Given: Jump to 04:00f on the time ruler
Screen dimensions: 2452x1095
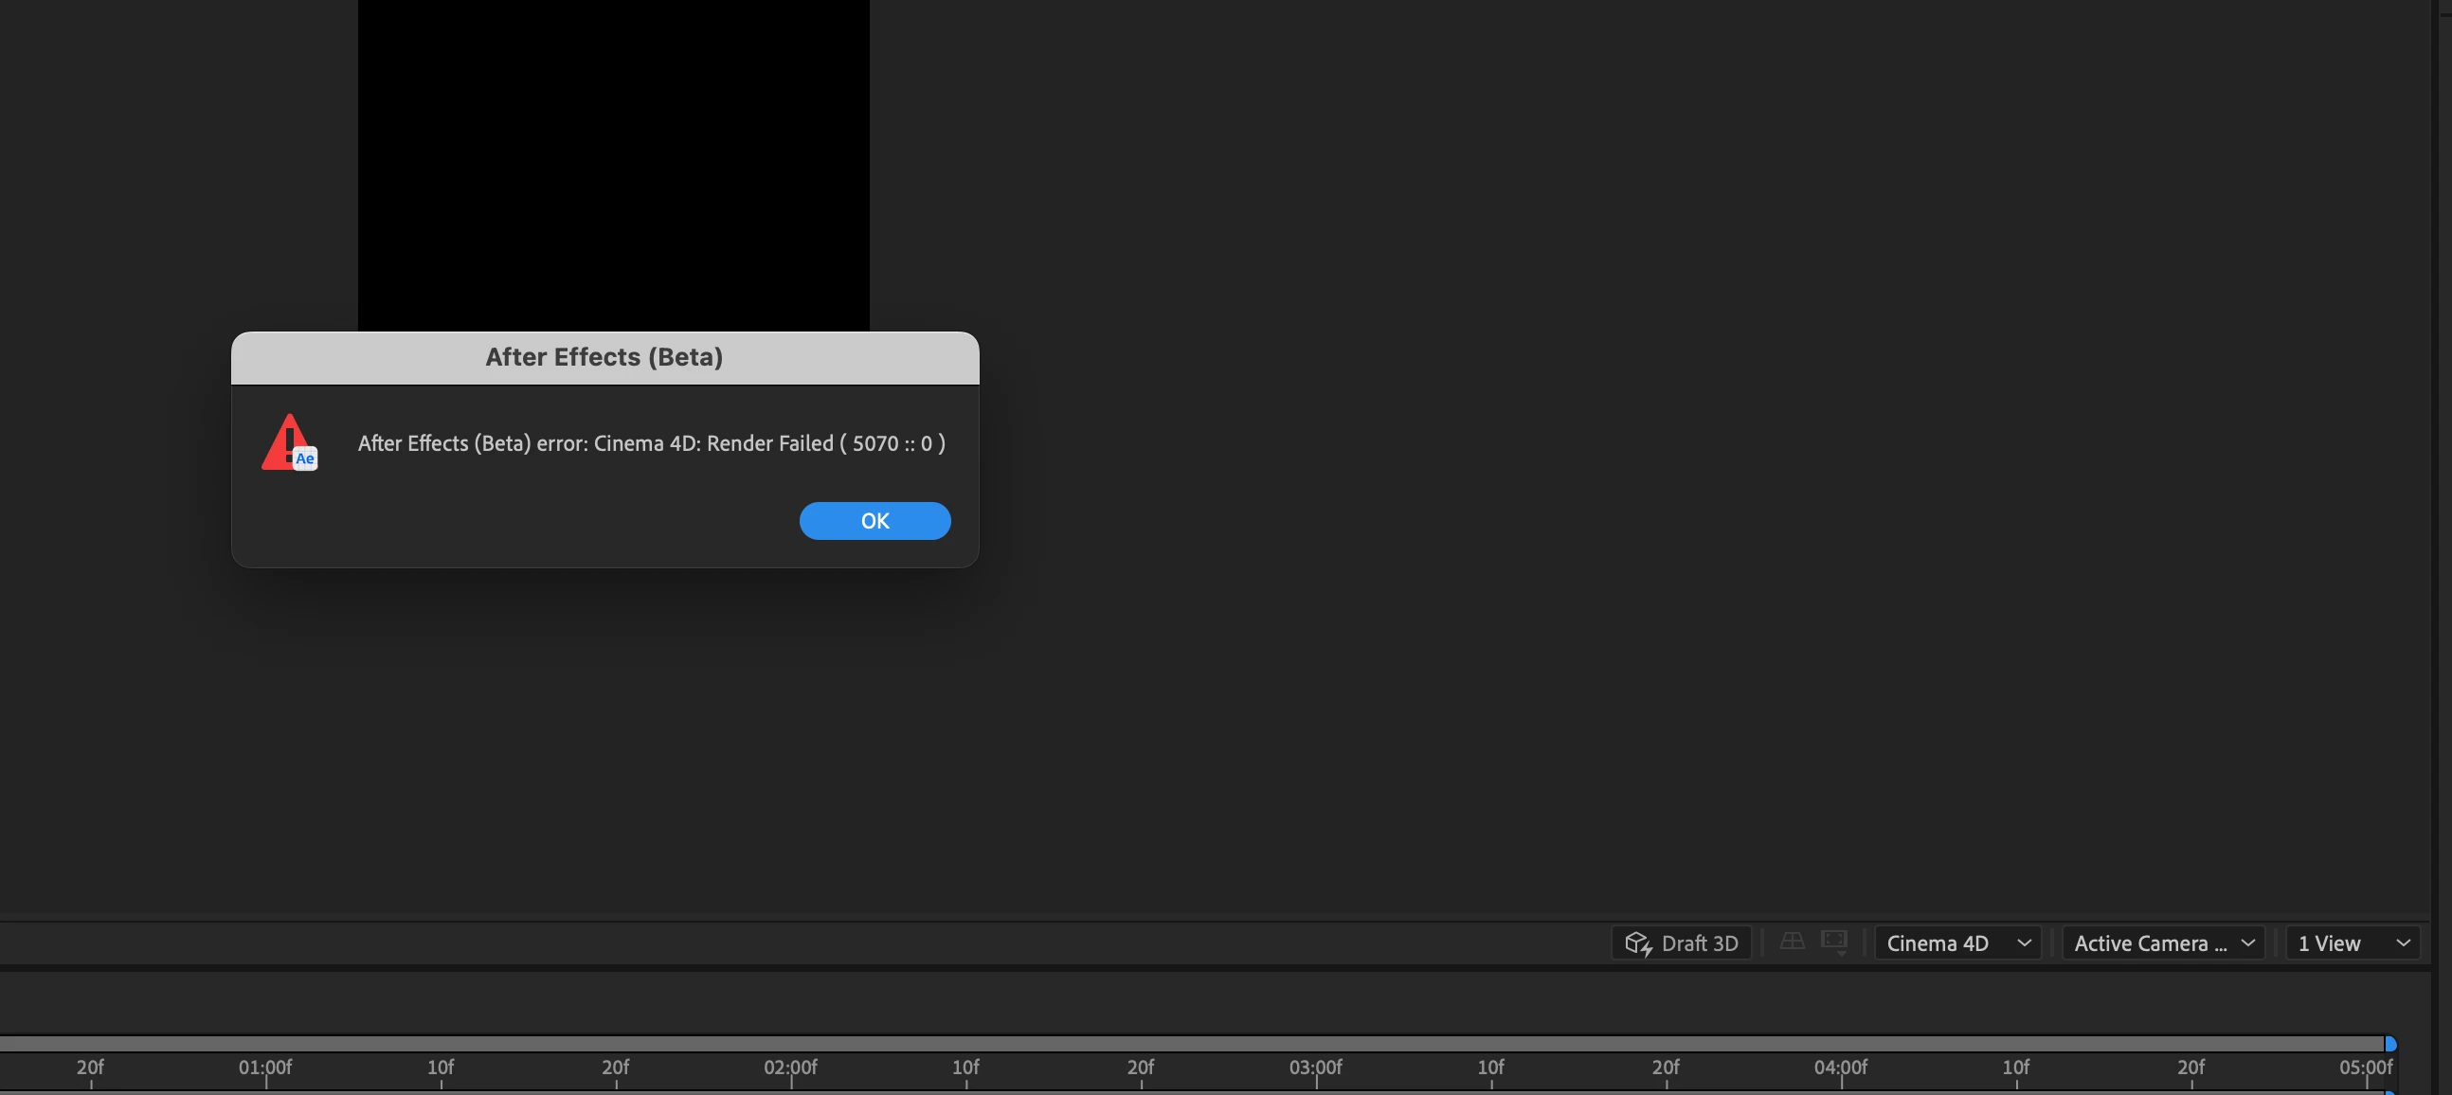Looking at the screenshot, I should [1841, 1068].
